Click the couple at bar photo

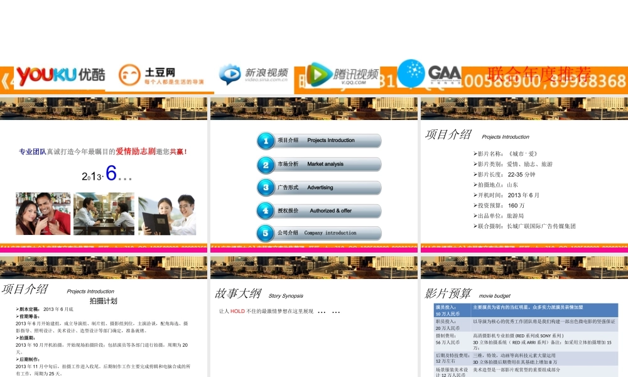pyautogui.click(x=43, y=214)
